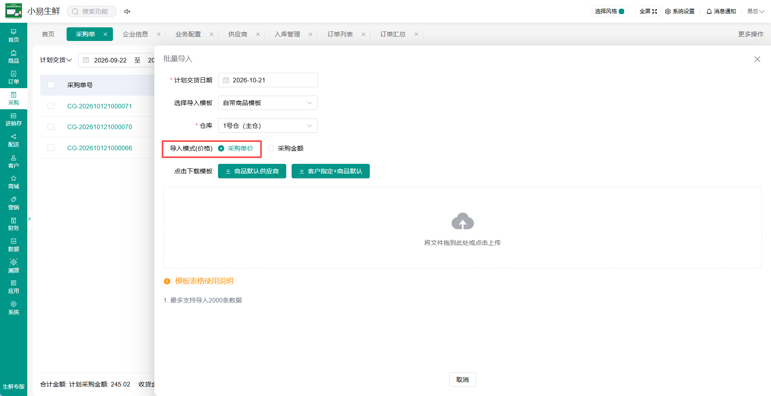Open the 配送 sidebar module
This screenshot has height=396, width=771.
tap(14, 140)
